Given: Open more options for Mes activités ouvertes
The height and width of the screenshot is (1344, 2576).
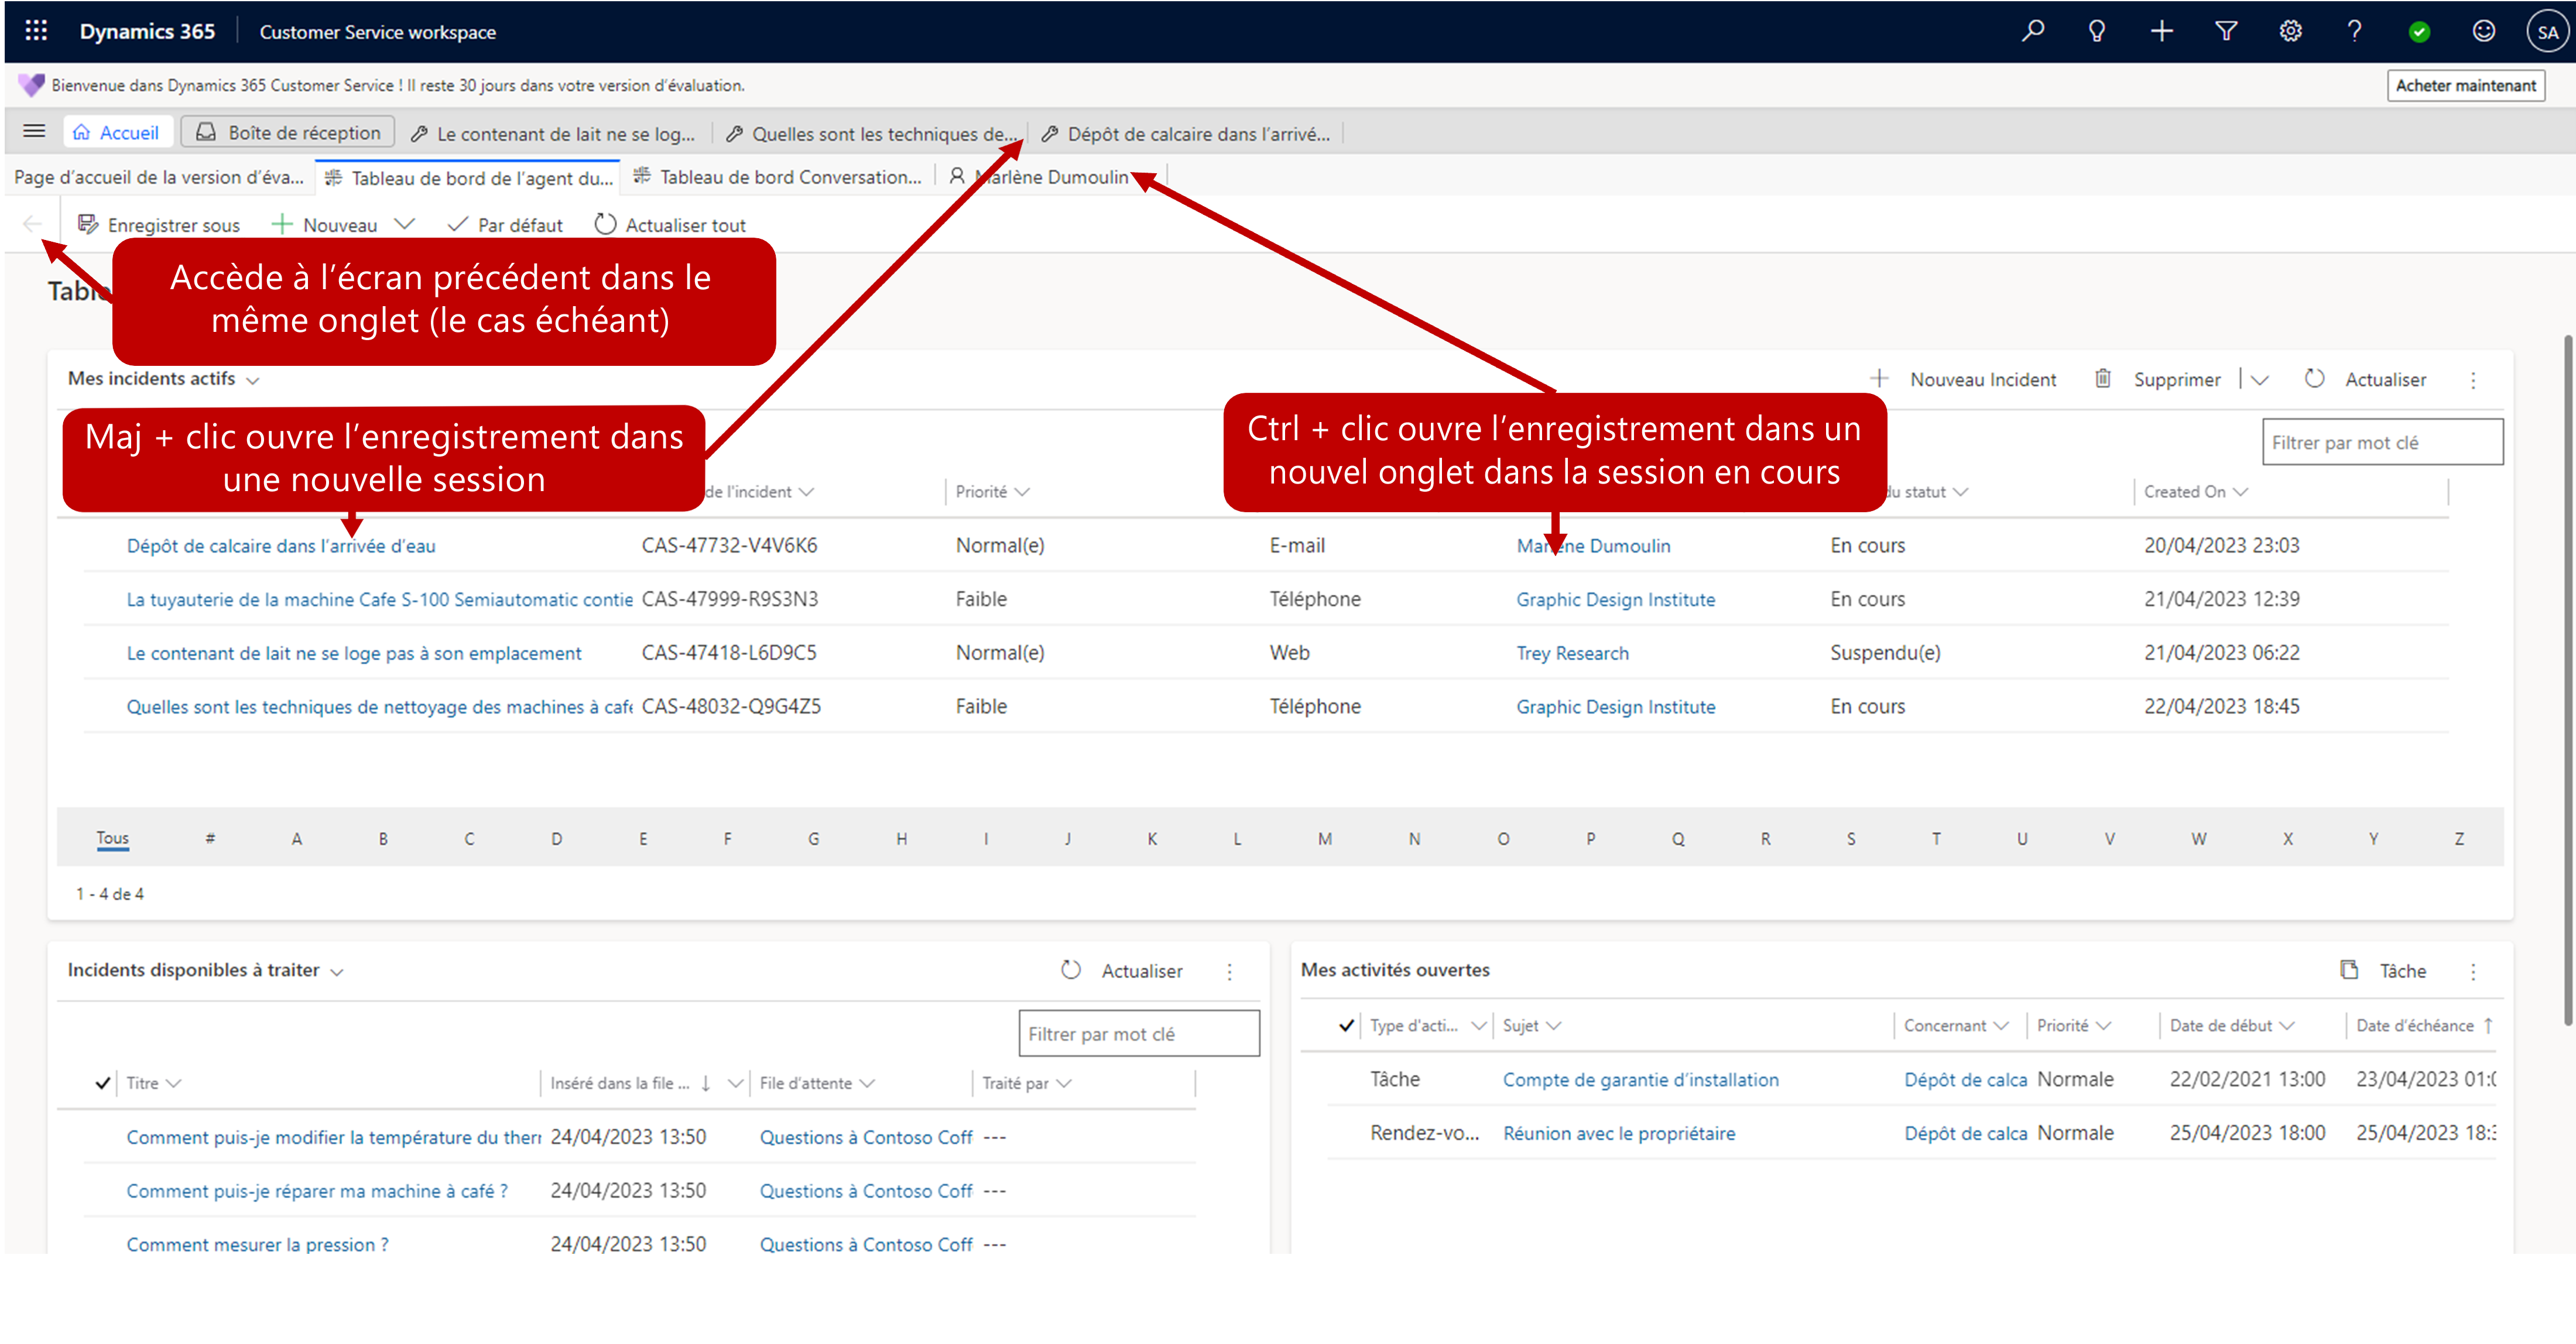Looking at the screenshot, I should [2474, 972].
